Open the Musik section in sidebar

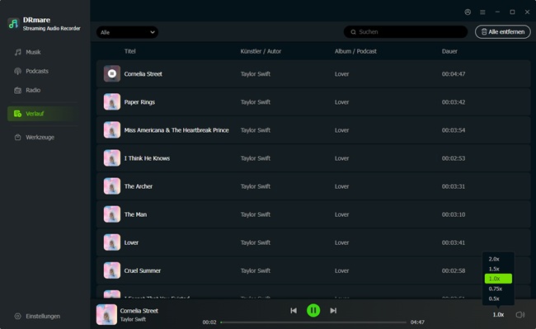click(33, 52)
